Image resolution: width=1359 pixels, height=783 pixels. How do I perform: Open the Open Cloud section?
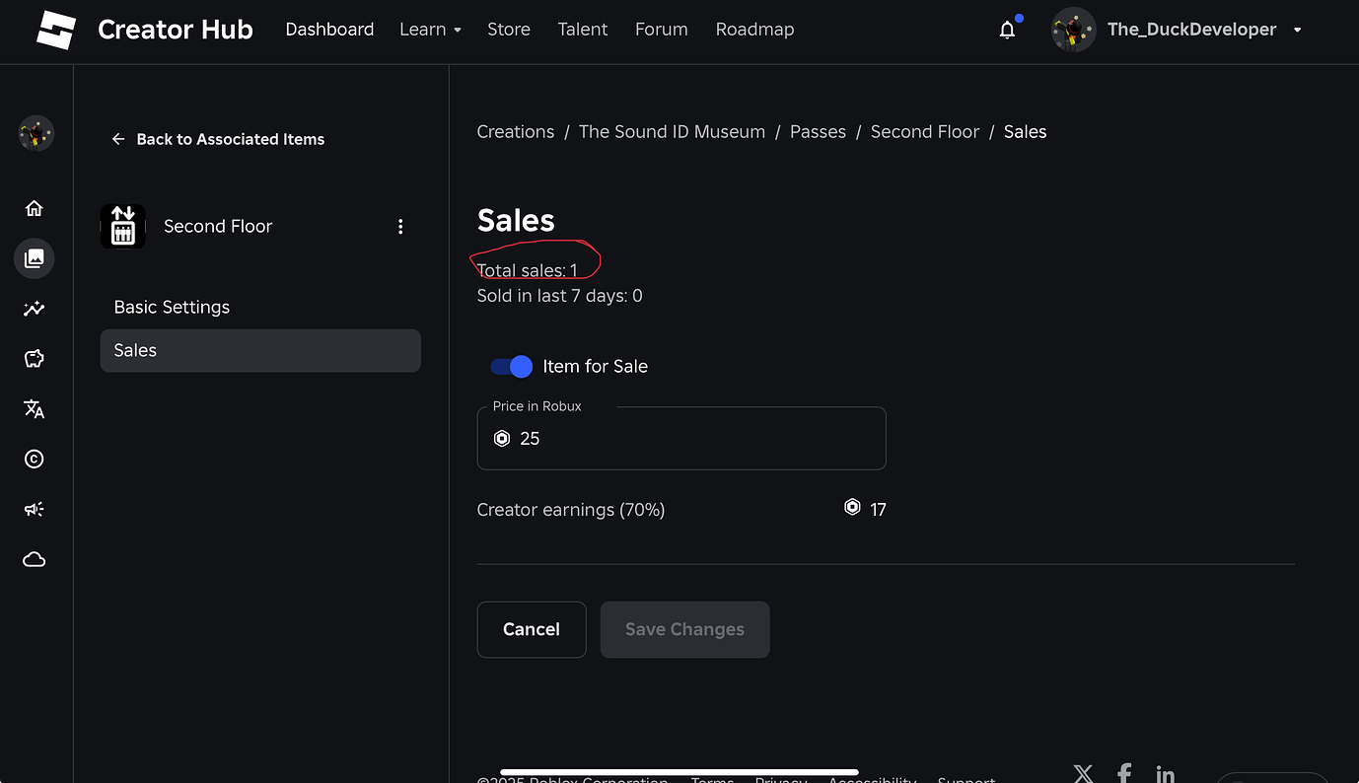pos(34,558)
